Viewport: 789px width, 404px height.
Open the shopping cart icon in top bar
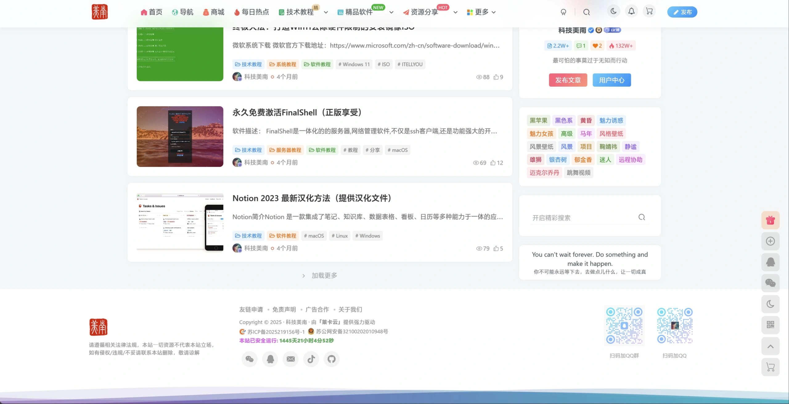coord(649,11)
